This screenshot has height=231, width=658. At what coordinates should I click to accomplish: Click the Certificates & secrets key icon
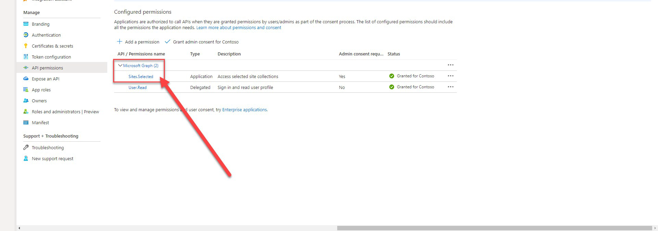point(26,46)
